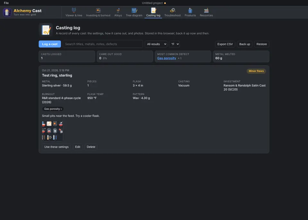Click the "Untitled project" title
308x220 pixels.
click(x=152, y=3)
